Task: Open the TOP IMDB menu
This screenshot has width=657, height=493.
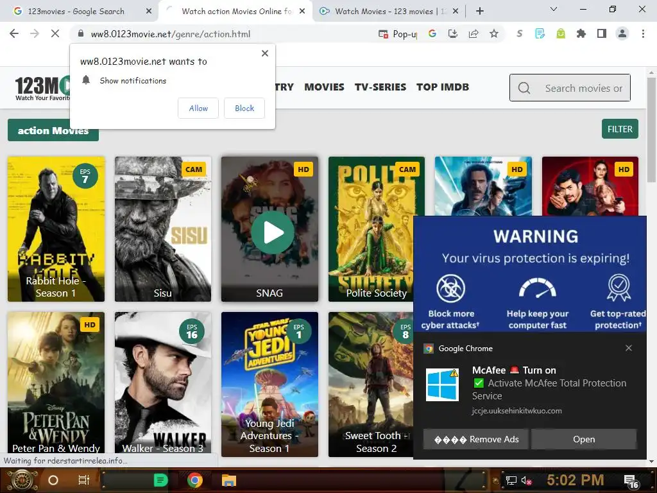Action: tap(443, 87)
